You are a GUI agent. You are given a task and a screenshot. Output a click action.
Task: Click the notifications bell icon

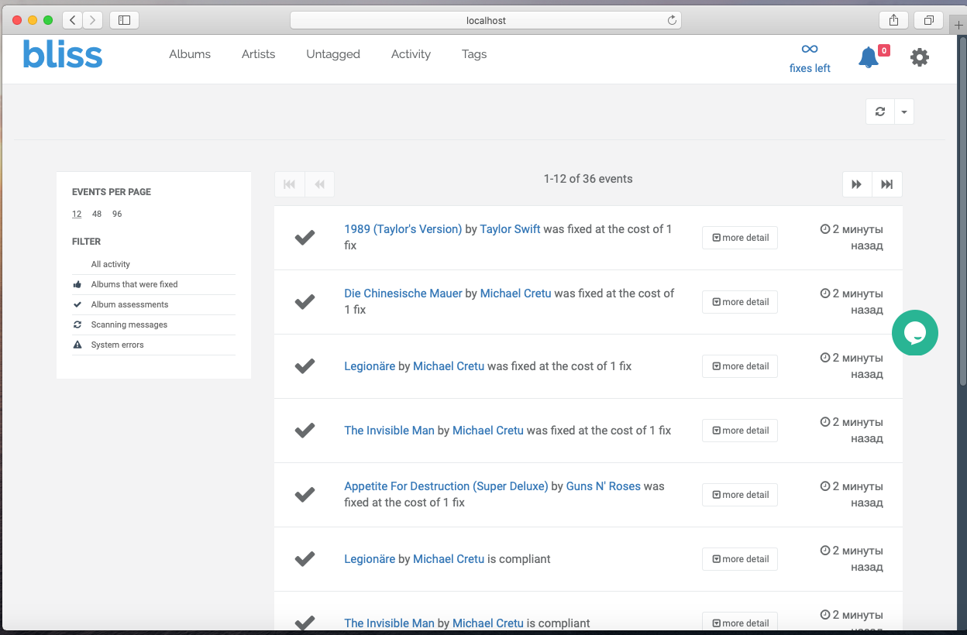(868, 57)
